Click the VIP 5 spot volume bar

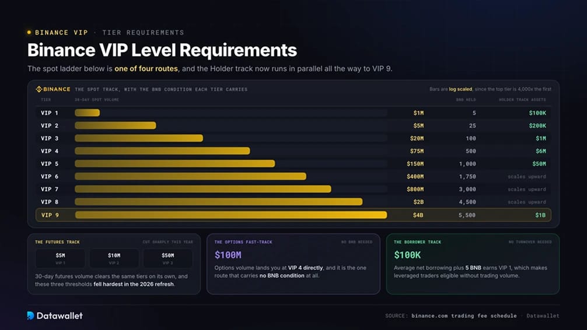click(x=175, y=164)
